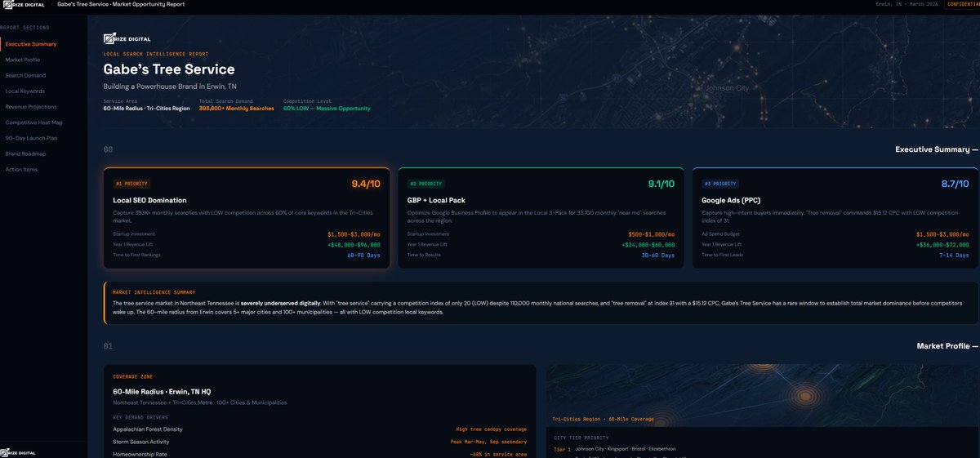Open the Local Keywords sidebar section
This screenshot has height=458, width=980.
tap(25, 91)
